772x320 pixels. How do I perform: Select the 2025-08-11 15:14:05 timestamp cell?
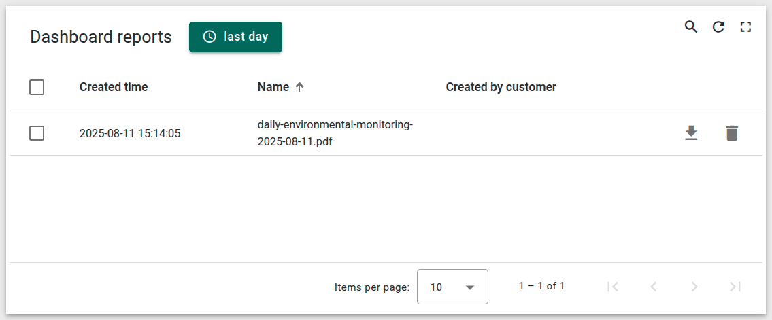[x=130, y=133]
